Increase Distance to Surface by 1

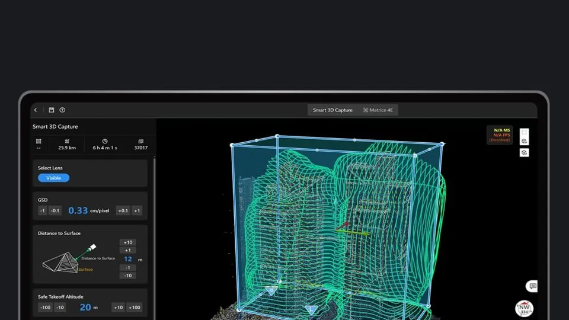(128, 250)
